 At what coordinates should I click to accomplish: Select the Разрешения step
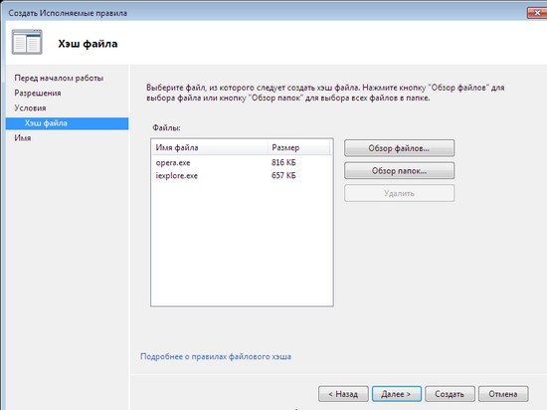(38, 93)
